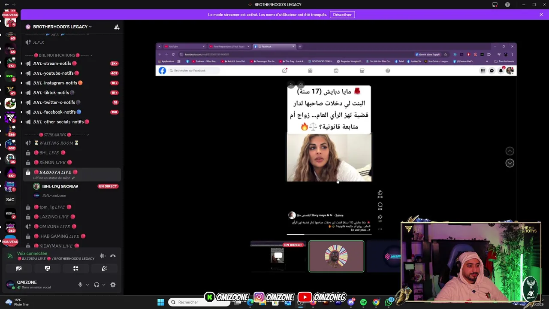
Task: Open the Discord inbox icon in title bar
Action: pyautogui.click(x=495, y=5)
